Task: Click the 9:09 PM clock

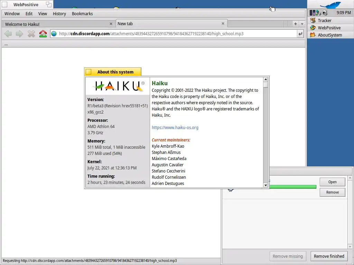Action: (344, 13)
